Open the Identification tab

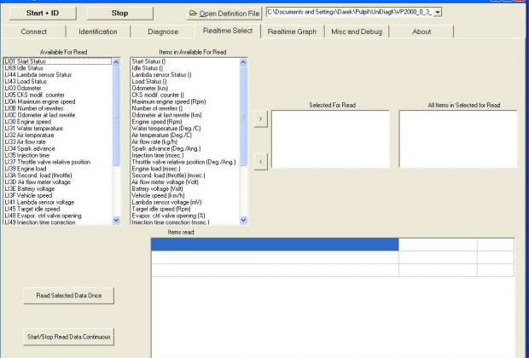[x=98, y=32]
